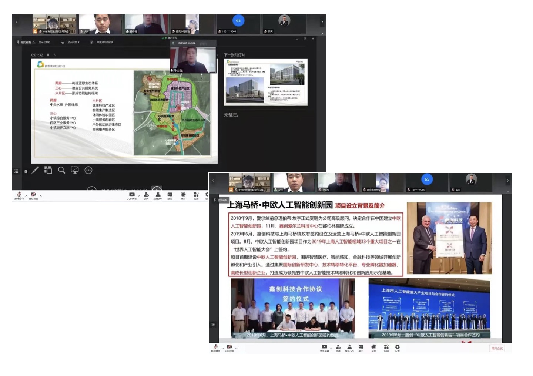This screenshot has height=376, width=533.
Task: Collapse participant strip in top window
Action: click(322, 34)
